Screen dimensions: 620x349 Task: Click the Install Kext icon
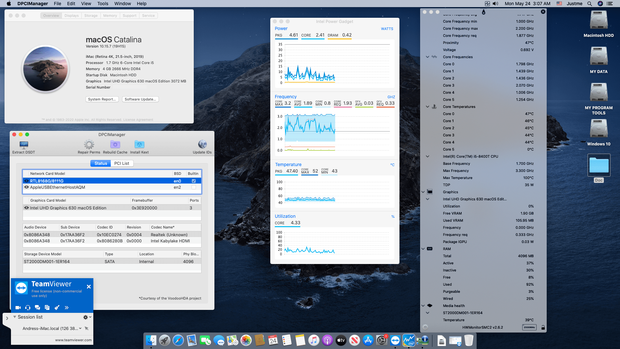pos(139,144)
